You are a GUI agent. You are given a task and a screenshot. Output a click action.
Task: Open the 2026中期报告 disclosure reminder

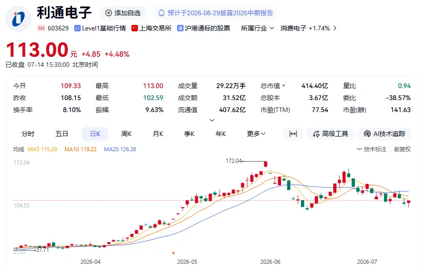pyautogui.click(x=215, y=13)
